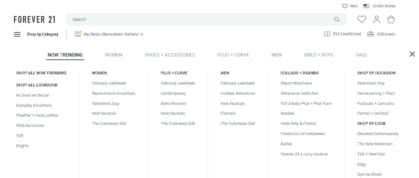This screenshot has width=419, height=178.
Task: Click the search magnifier icon
Action: click(337, 20)
